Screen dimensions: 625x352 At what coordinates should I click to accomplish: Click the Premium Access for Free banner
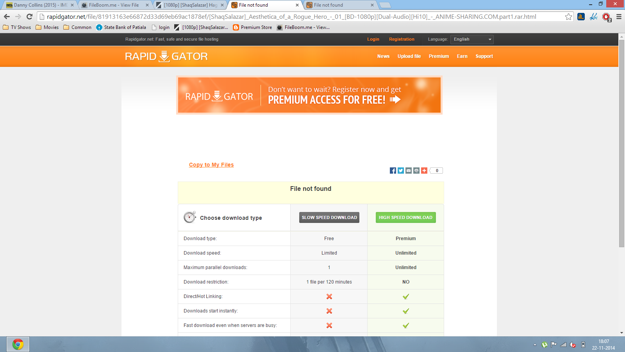pos(309,95)
